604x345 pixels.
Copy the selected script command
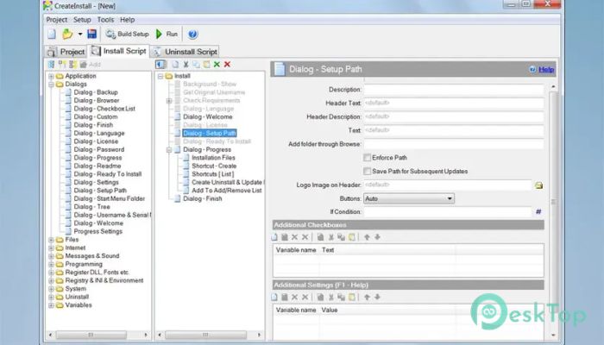coord(196,65)
